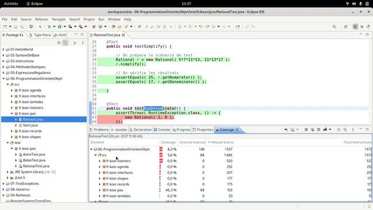Select RationalTest.java in Package Explorer
This screenshot has height=210, width=373.
[36, 166]
